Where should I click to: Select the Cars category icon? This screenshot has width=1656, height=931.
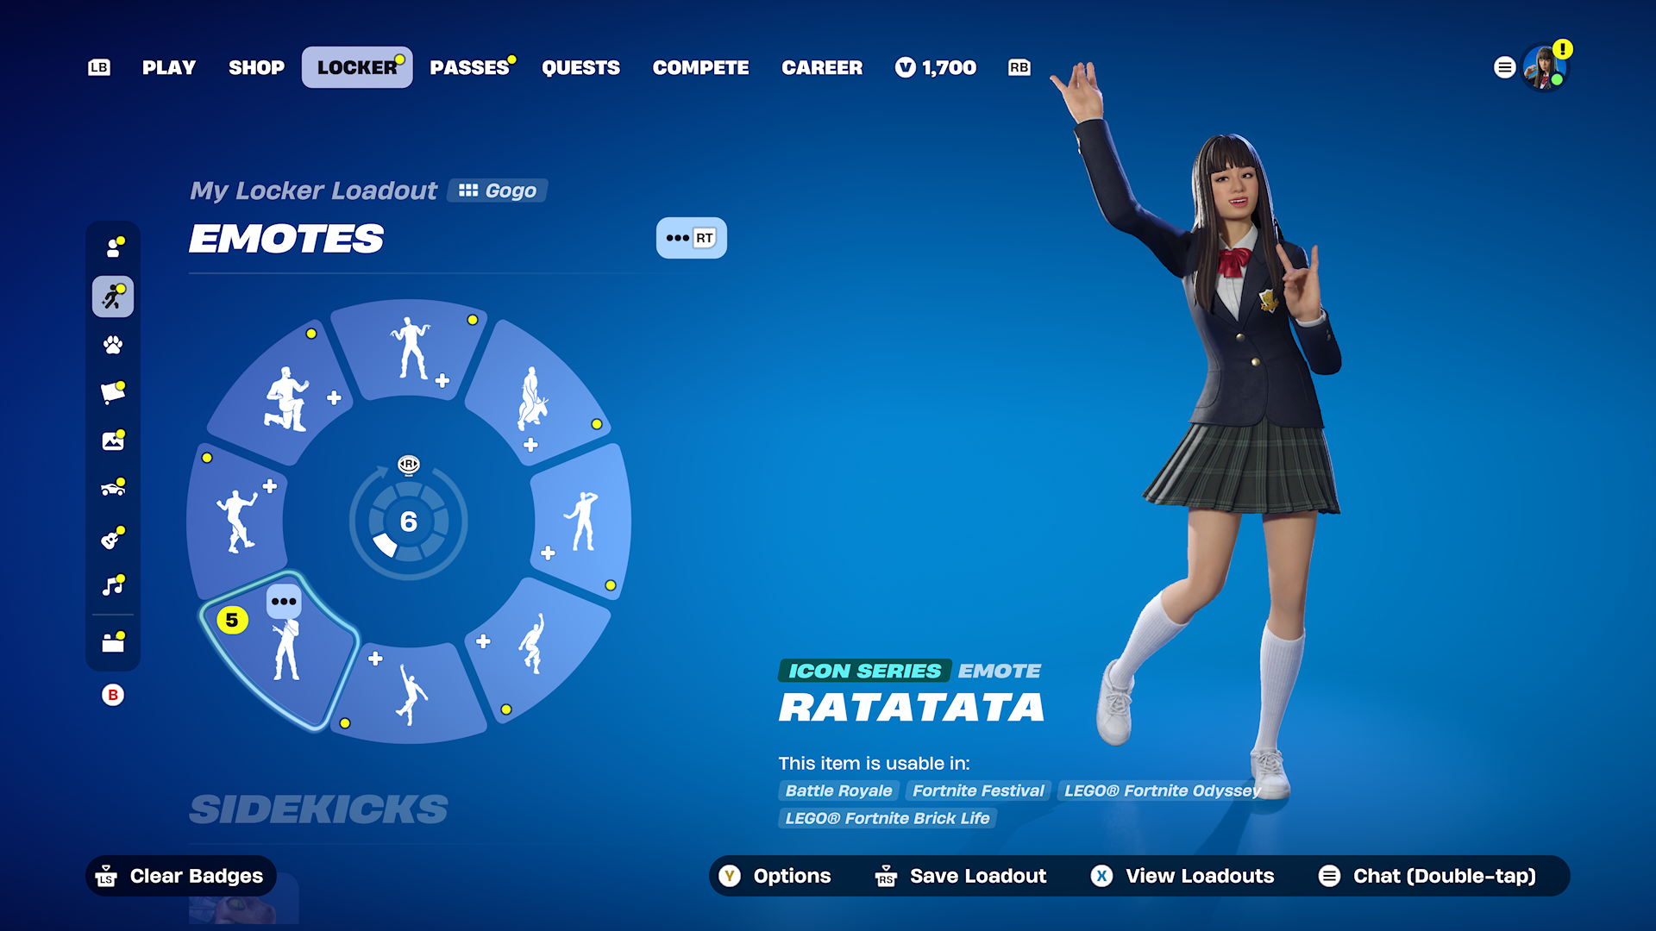click(113, 489)
